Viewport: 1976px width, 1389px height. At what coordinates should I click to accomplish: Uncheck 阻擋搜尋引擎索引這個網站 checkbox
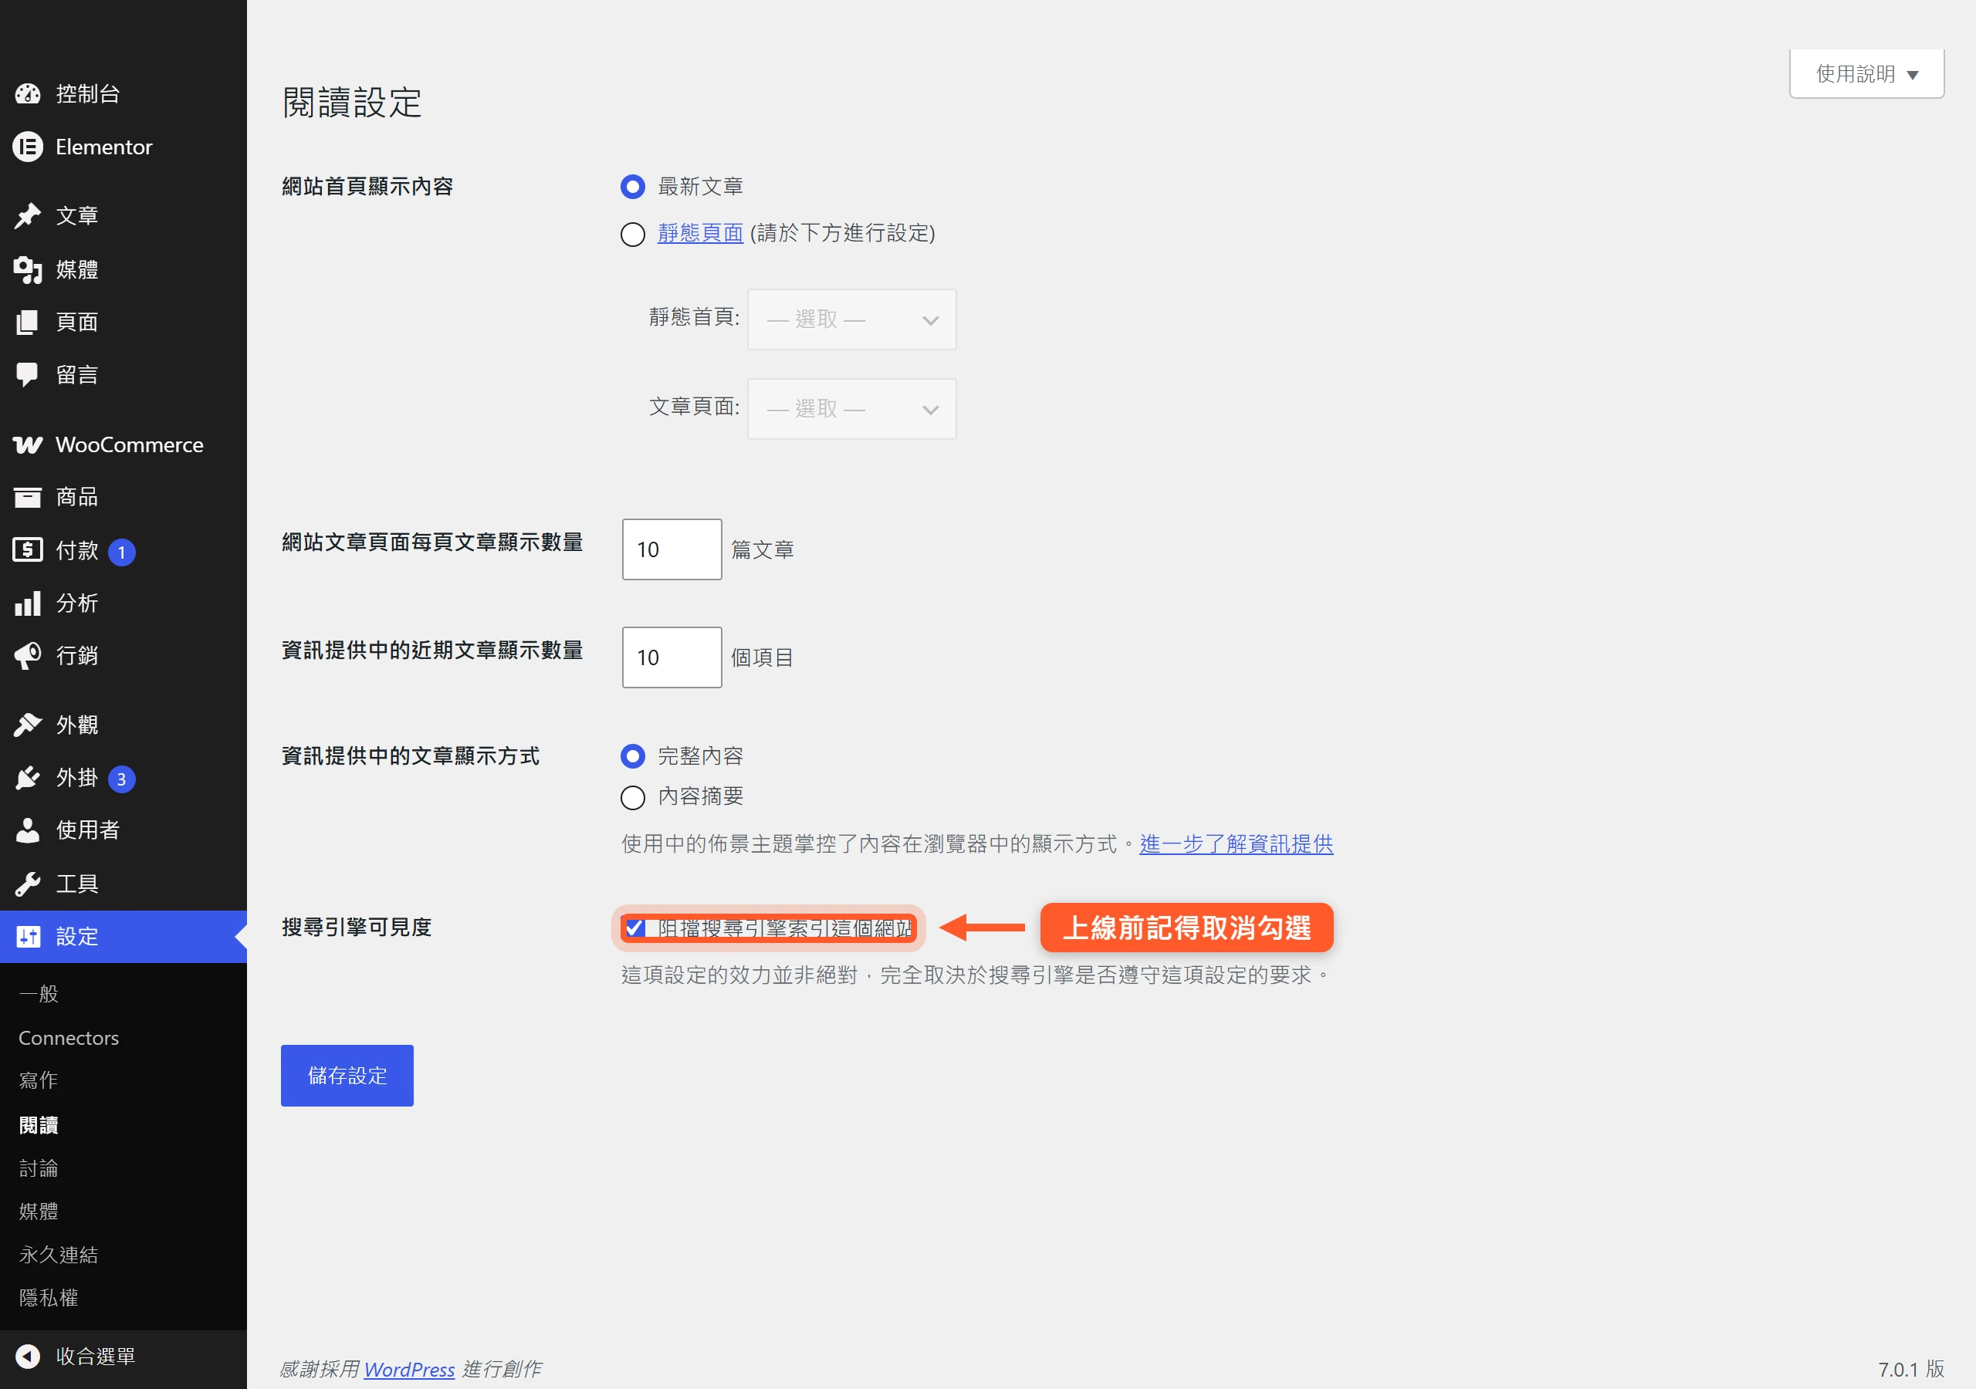(635, 928)
